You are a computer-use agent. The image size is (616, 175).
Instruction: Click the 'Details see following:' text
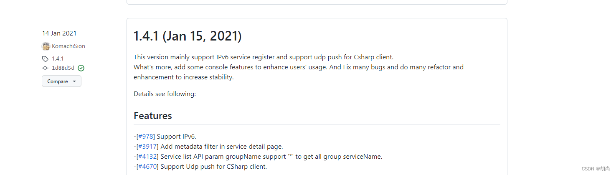click(x=165, y=94)
